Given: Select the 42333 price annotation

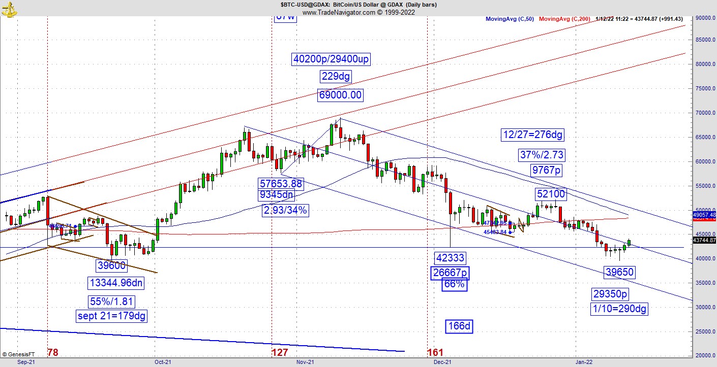Looking at the screenshot, I should [x=450, y=258].
